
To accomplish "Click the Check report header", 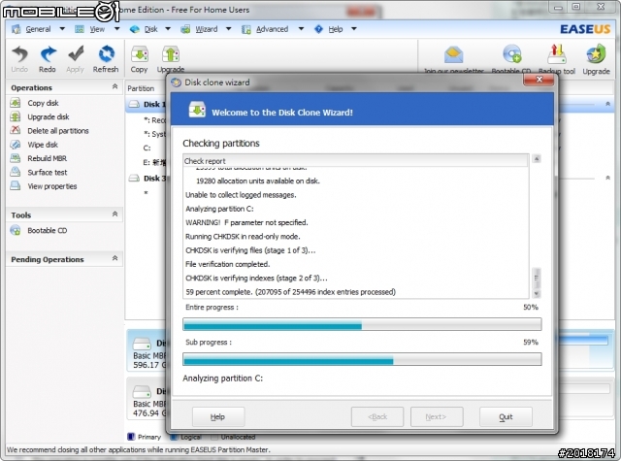I will click(x=356, y=161).
